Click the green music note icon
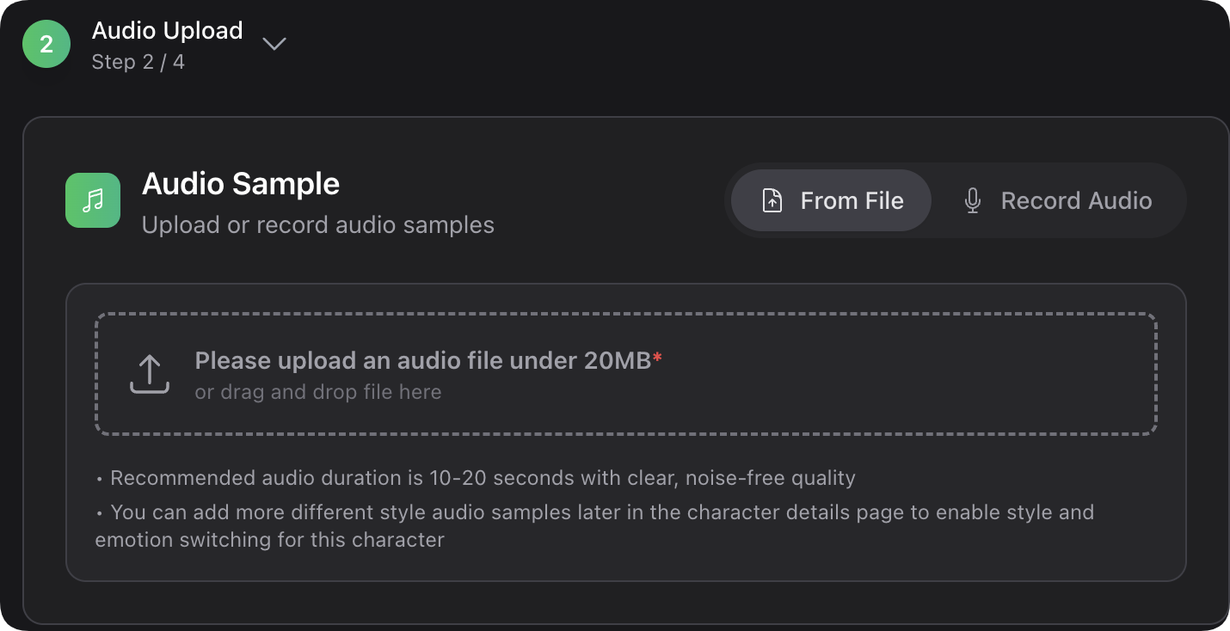 93,200
